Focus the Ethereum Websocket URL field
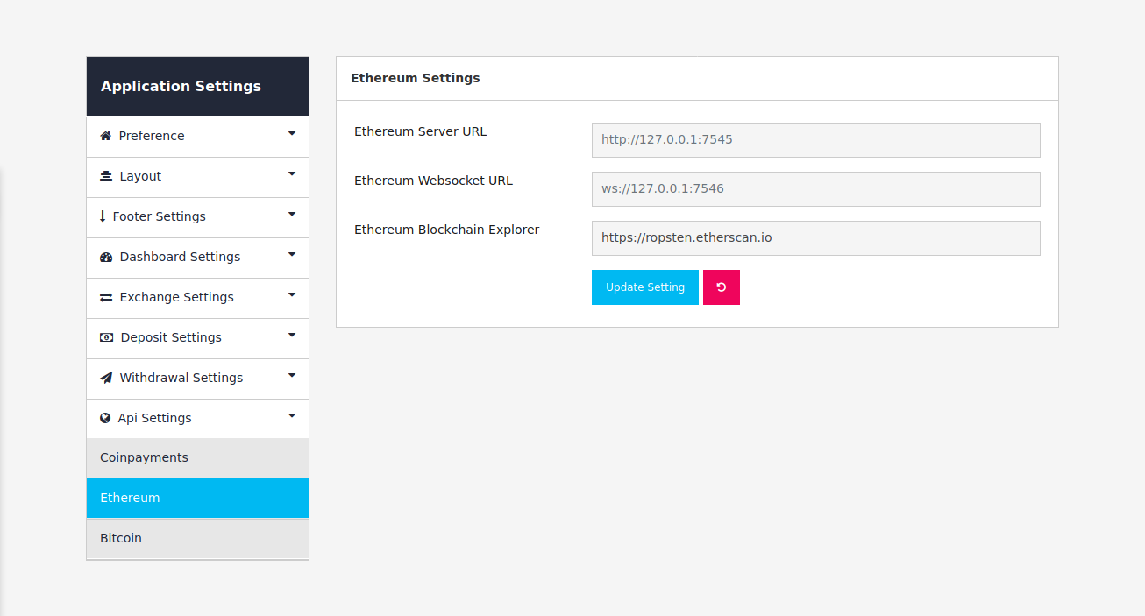This screenshot has width=1145, height=616. click(816, 189)
